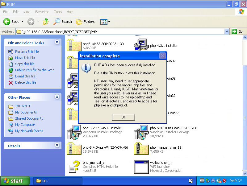Click Delete this file link

coord(26,82)
